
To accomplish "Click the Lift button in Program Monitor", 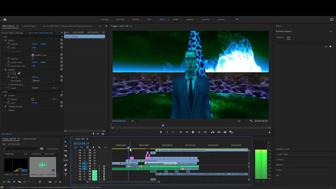I will (x=213, y=132).
